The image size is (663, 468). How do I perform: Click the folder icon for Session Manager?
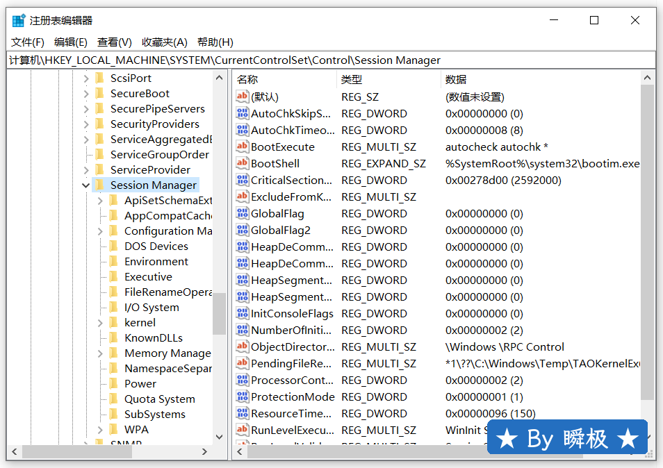[x=99, y=185]
